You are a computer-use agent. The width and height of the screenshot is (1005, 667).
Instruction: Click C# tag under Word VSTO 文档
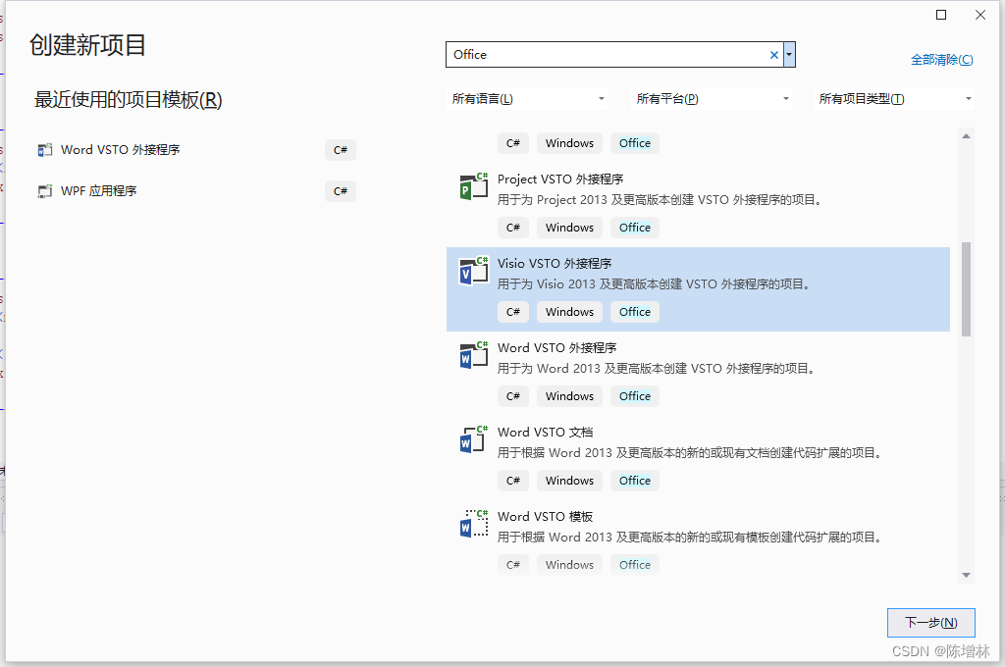coord(512,481)
